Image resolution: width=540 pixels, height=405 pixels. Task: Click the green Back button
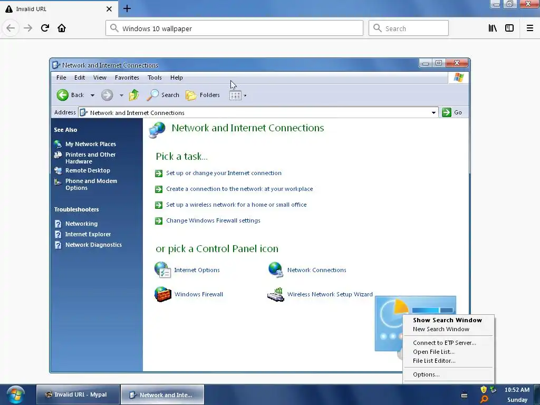pyautogui.click(x=71, y=95)
